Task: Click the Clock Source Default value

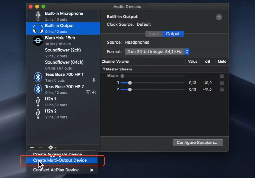Action: (144, 24)
